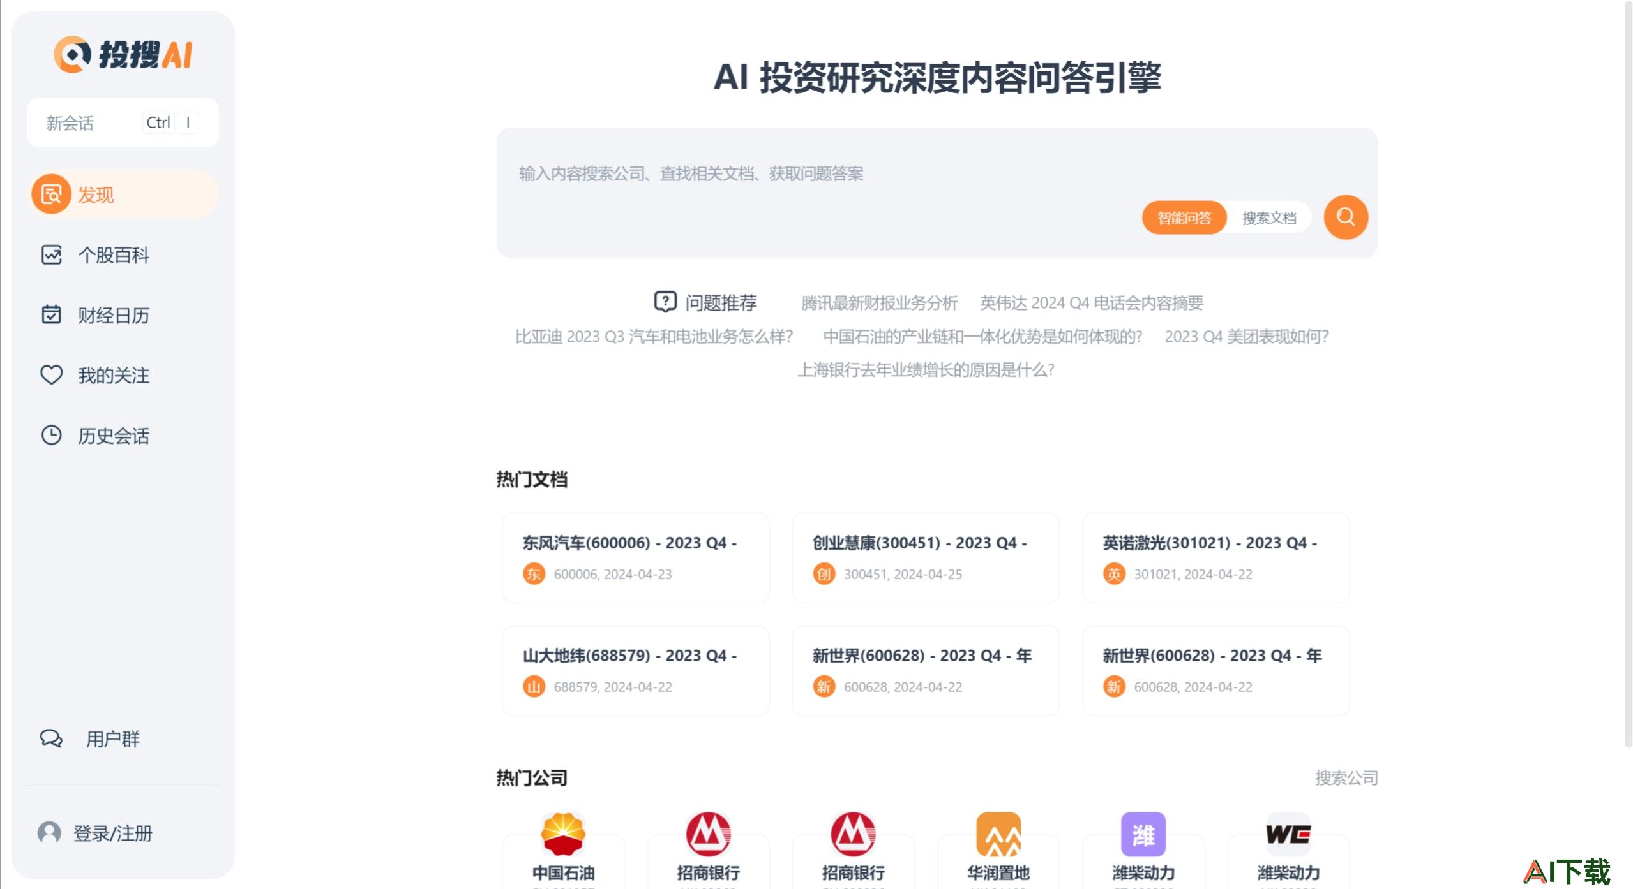Open 华润置地 company logo
The image size is (1633, 889).
[998, 834]
